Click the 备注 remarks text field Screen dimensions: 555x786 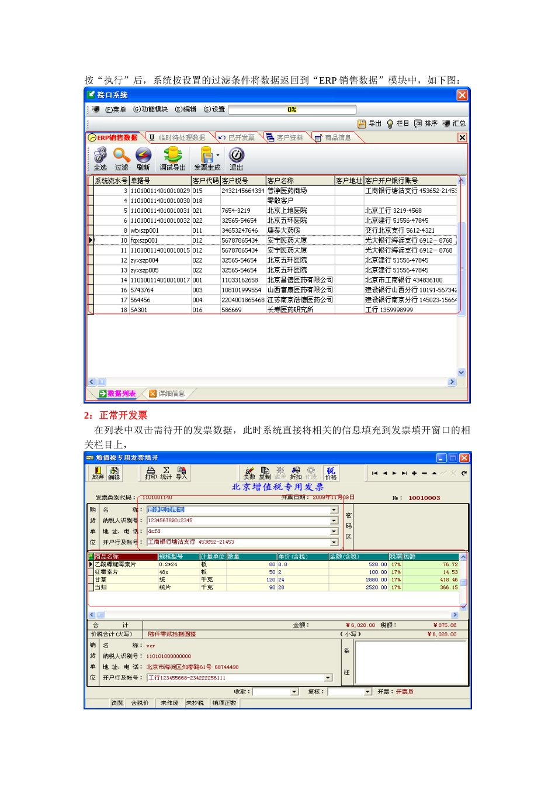(x=411, y=662)
